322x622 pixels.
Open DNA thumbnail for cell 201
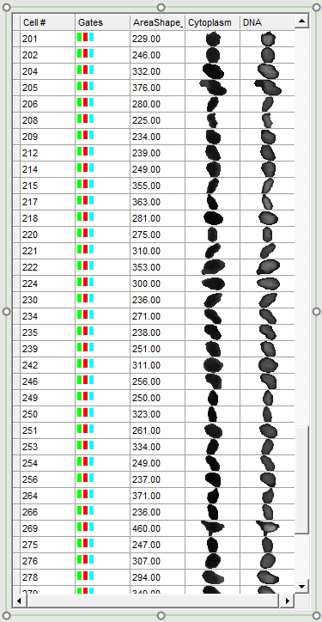point(269,39)
